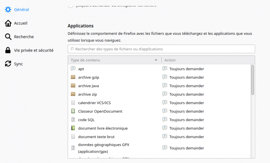Select the calendrier VCS/ICS row
Screen dimensions: 270x163
(159, 102)
